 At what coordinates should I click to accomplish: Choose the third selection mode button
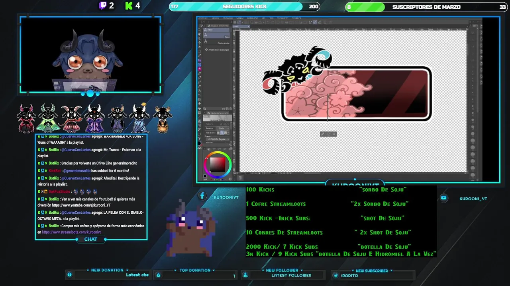225,133
